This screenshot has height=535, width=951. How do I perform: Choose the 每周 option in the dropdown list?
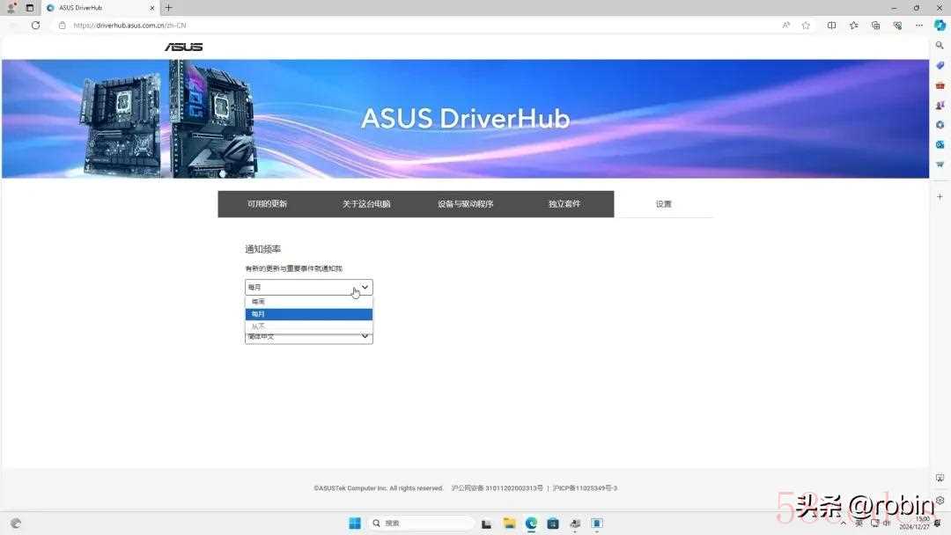click(309, 302)
